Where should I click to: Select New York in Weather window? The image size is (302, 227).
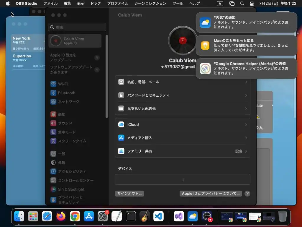click(28, 43)
